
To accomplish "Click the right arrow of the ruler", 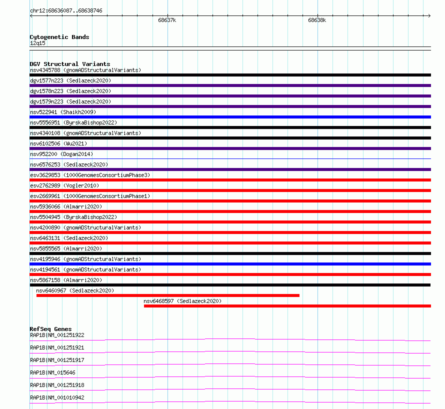I will coord(429,16).
